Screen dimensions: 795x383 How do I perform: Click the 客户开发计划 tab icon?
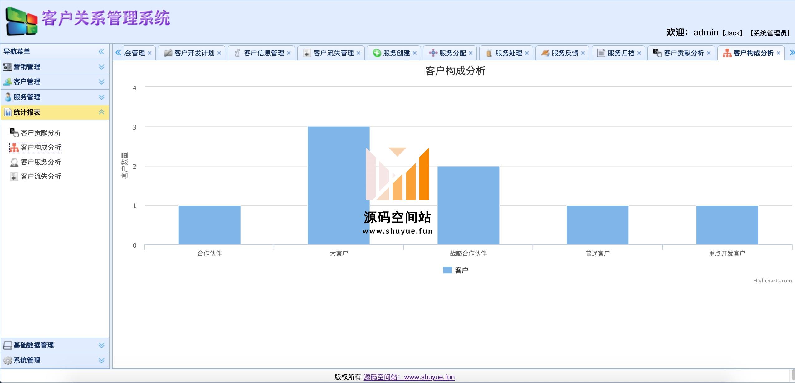coord(168,53)
